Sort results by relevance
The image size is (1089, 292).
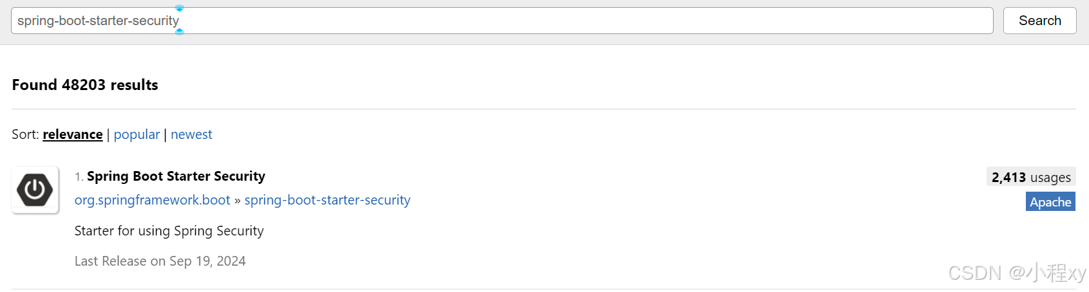pos(73,134)
